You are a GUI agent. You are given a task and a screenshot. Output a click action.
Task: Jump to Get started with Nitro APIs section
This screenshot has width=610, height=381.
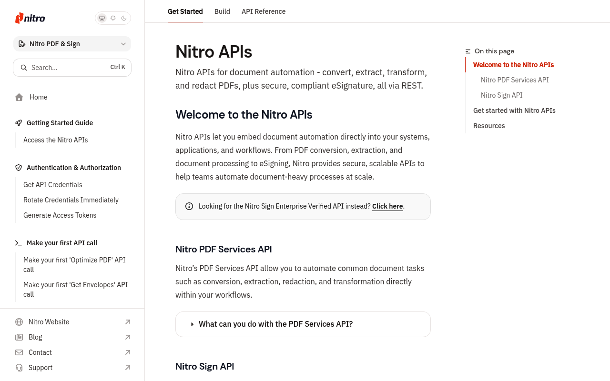click(x=514, y=110)
